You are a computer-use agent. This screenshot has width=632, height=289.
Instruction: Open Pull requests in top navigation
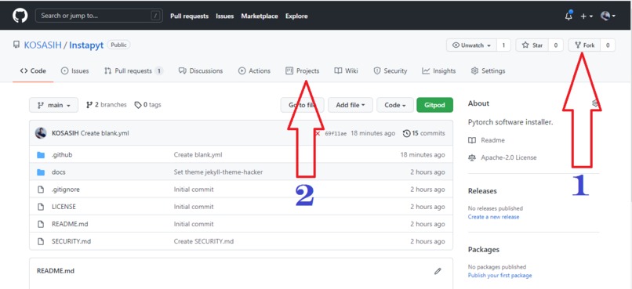(x=189, y=16)
